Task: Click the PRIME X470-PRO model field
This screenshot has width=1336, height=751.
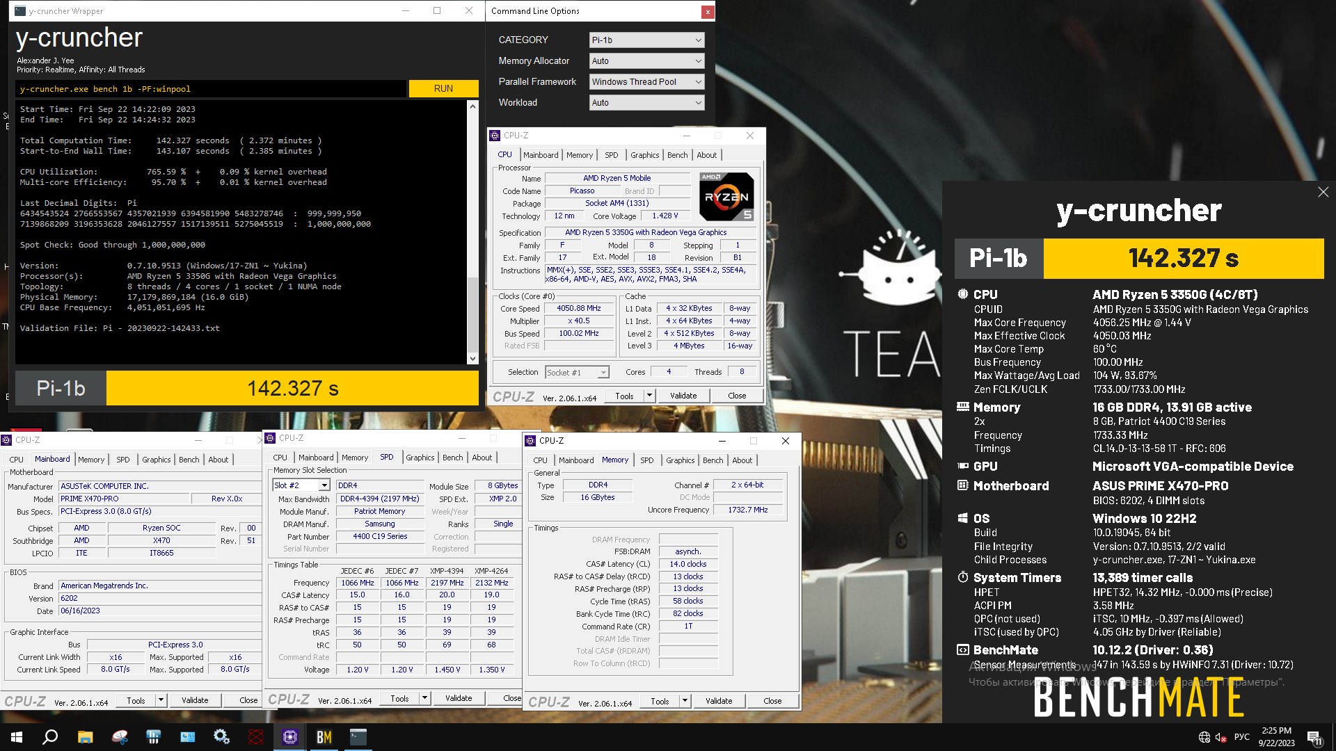Action: [x=124, y=499]
